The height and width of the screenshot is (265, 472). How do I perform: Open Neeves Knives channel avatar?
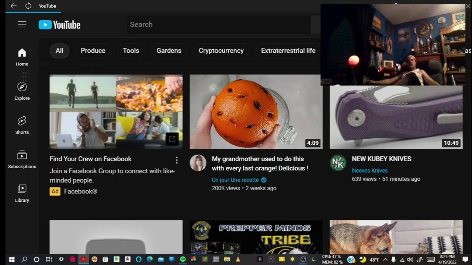tap(338, 163)
